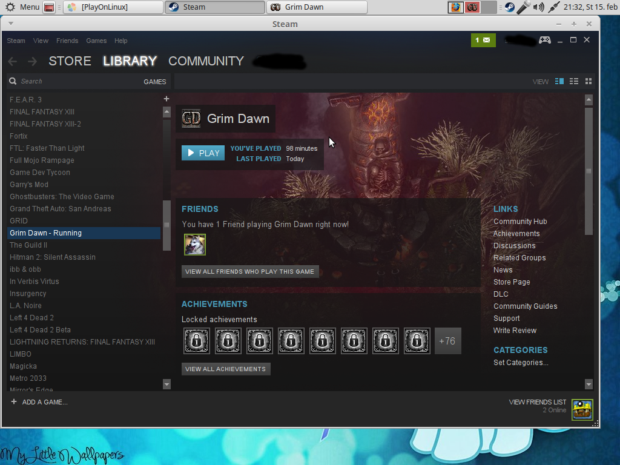Click the plus icon above games list

coord(167,99)
